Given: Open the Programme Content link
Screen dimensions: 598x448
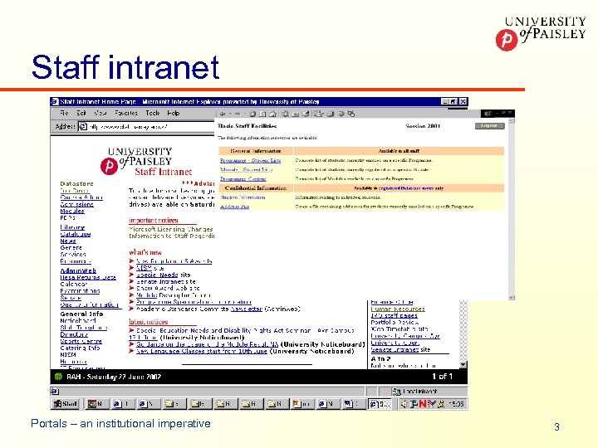Looking at the screenshot, I should coord(243,178).
